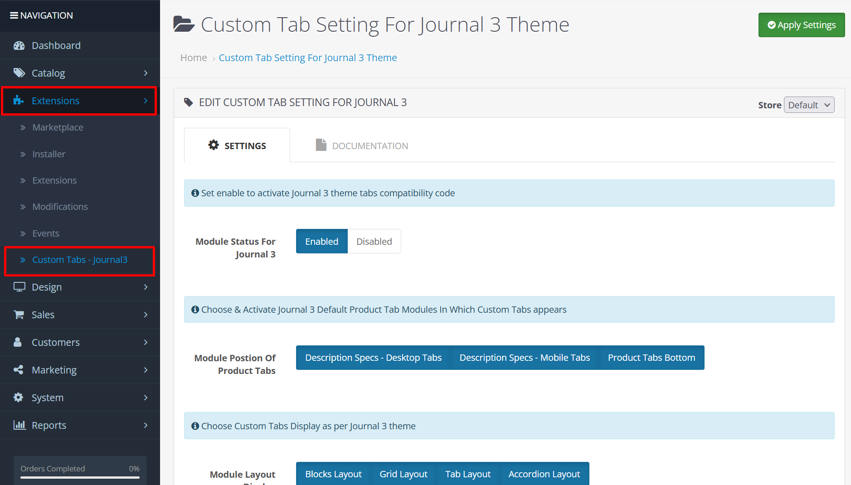Click the Catalog tags icon
Viewport: 851px width, 485px height.
tap(19, 73)
